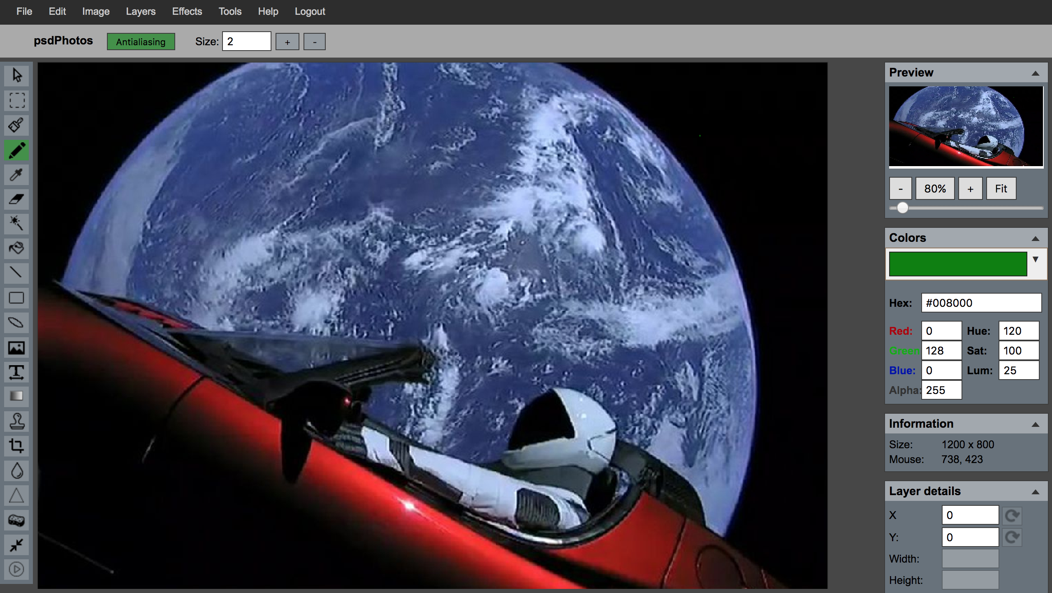
Task: Activate the magic wand tool
Action: pos(16,223)
